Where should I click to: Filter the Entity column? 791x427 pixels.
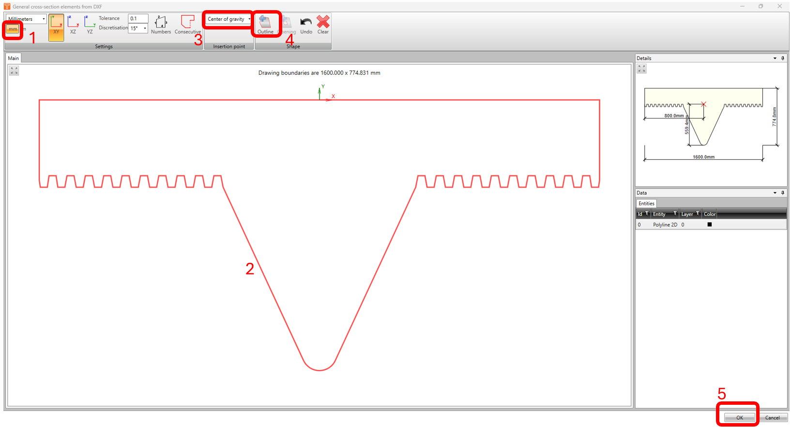click(675, 213)
